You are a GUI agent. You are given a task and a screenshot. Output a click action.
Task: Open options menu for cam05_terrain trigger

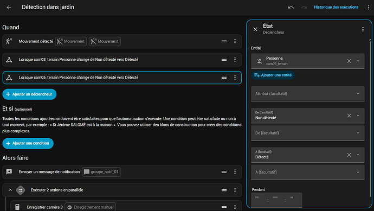pos(235,78)
